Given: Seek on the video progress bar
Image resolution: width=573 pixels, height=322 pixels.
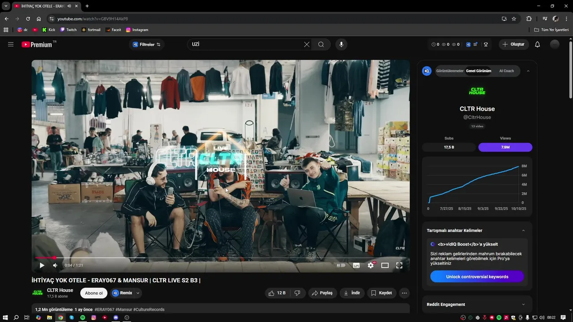Looking at the screenshot, I should coord(220,258).
